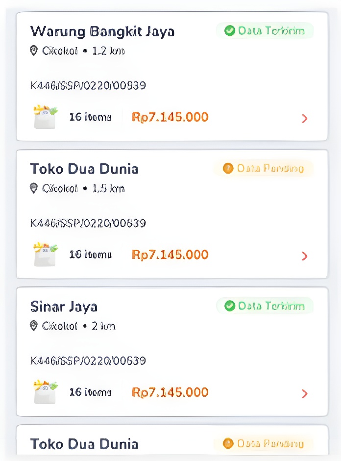Screen dimensions: 341x461
Task: Open Warung Bangkit Jaya details via the red chevron
Action: click(x=305, y=118)
